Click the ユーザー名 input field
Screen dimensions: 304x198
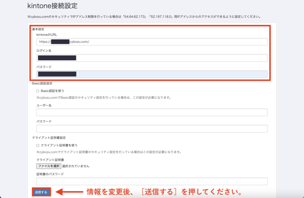pos(152,112)
